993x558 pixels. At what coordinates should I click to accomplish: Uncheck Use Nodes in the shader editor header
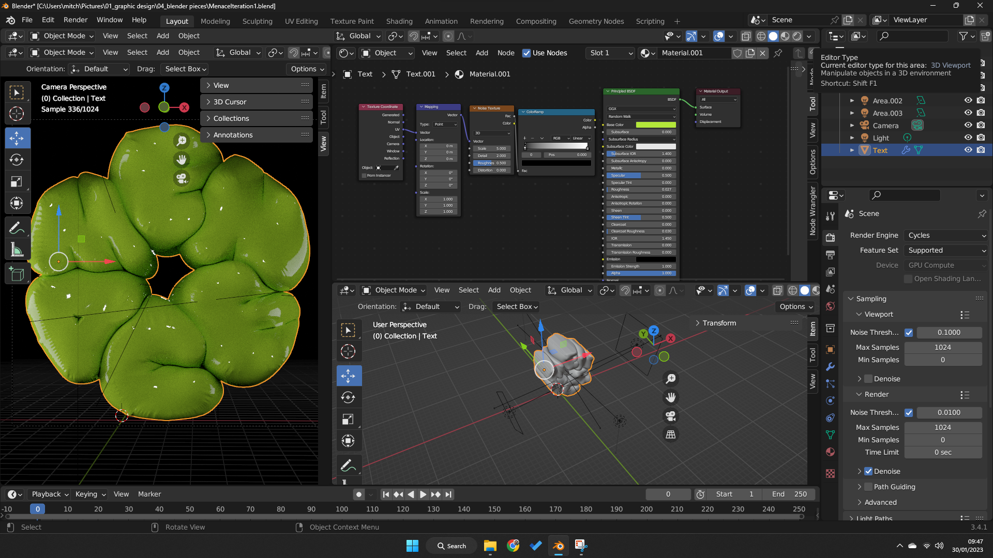click(x=526, y=53)
